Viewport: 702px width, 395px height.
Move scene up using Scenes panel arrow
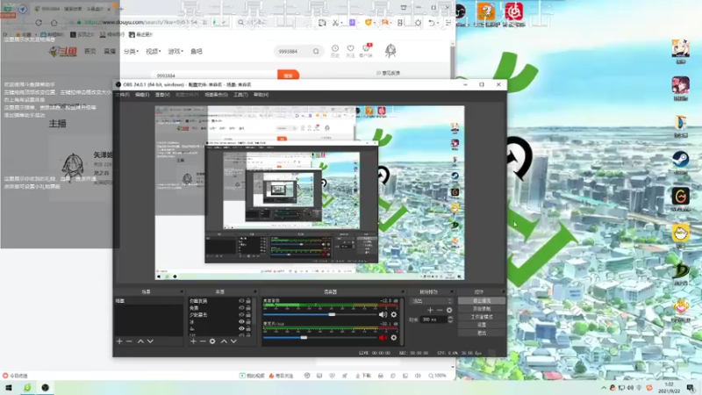click(x=140, y=341)
